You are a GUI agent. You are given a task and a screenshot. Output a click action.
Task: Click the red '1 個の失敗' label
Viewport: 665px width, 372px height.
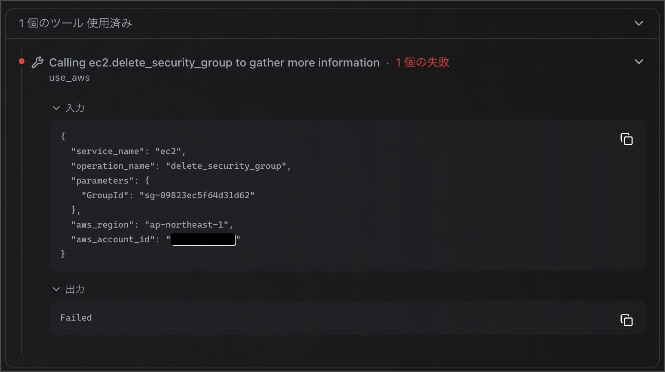422,62
